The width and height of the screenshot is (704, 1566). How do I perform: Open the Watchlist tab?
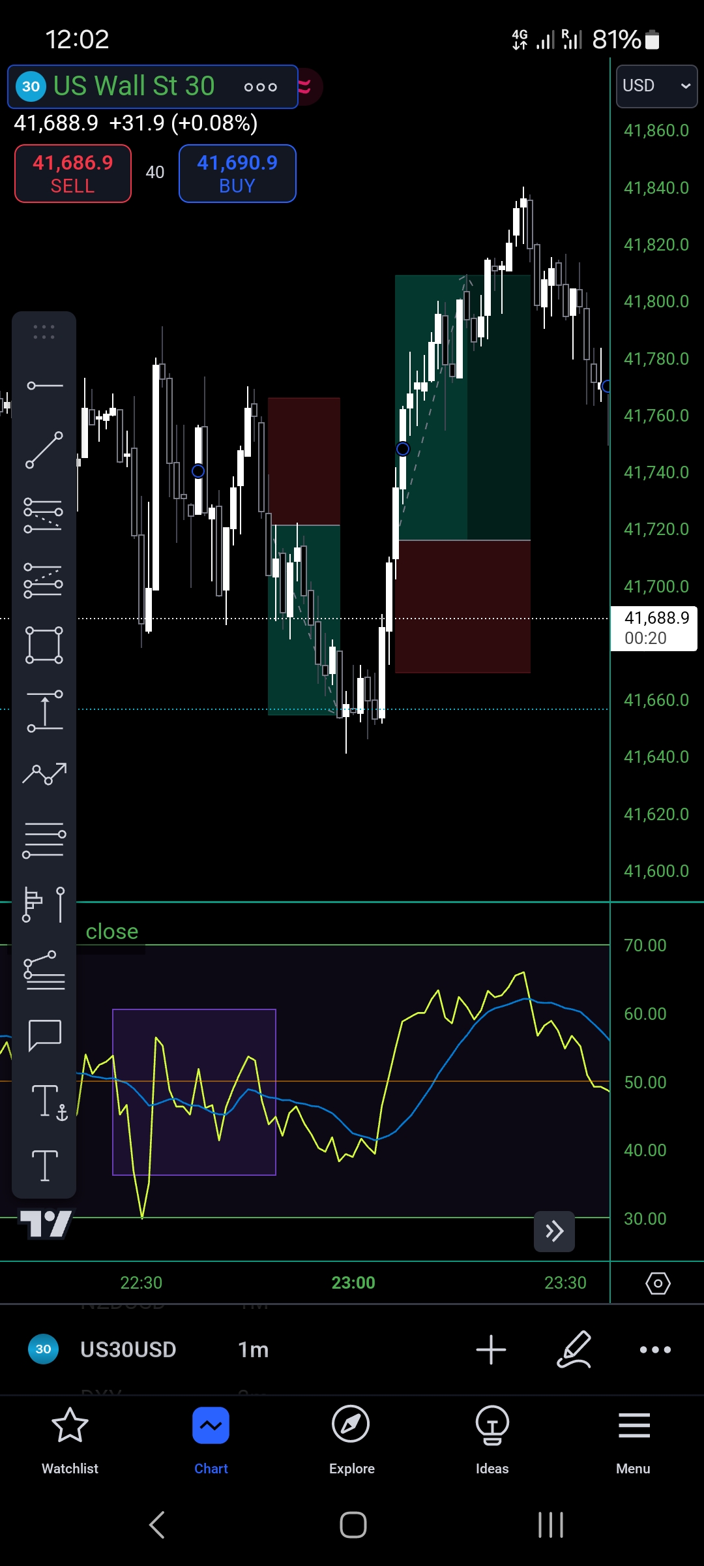coord(70,1441)
